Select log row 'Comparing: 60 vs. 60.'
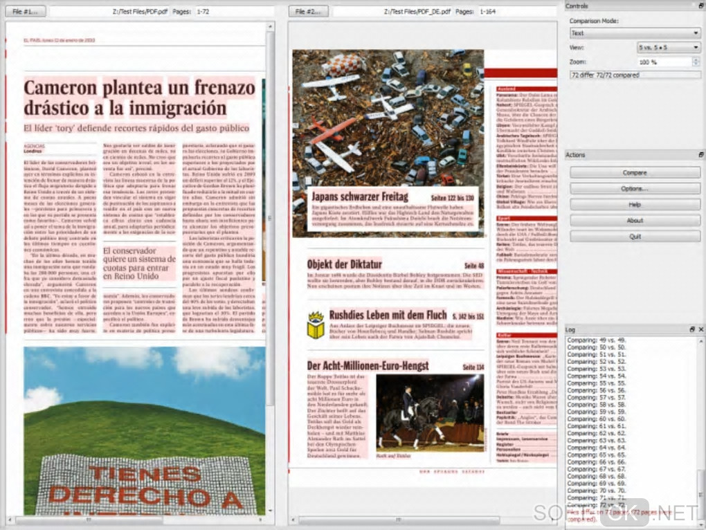The image size is (706, 530). click(x=596, y=419)
